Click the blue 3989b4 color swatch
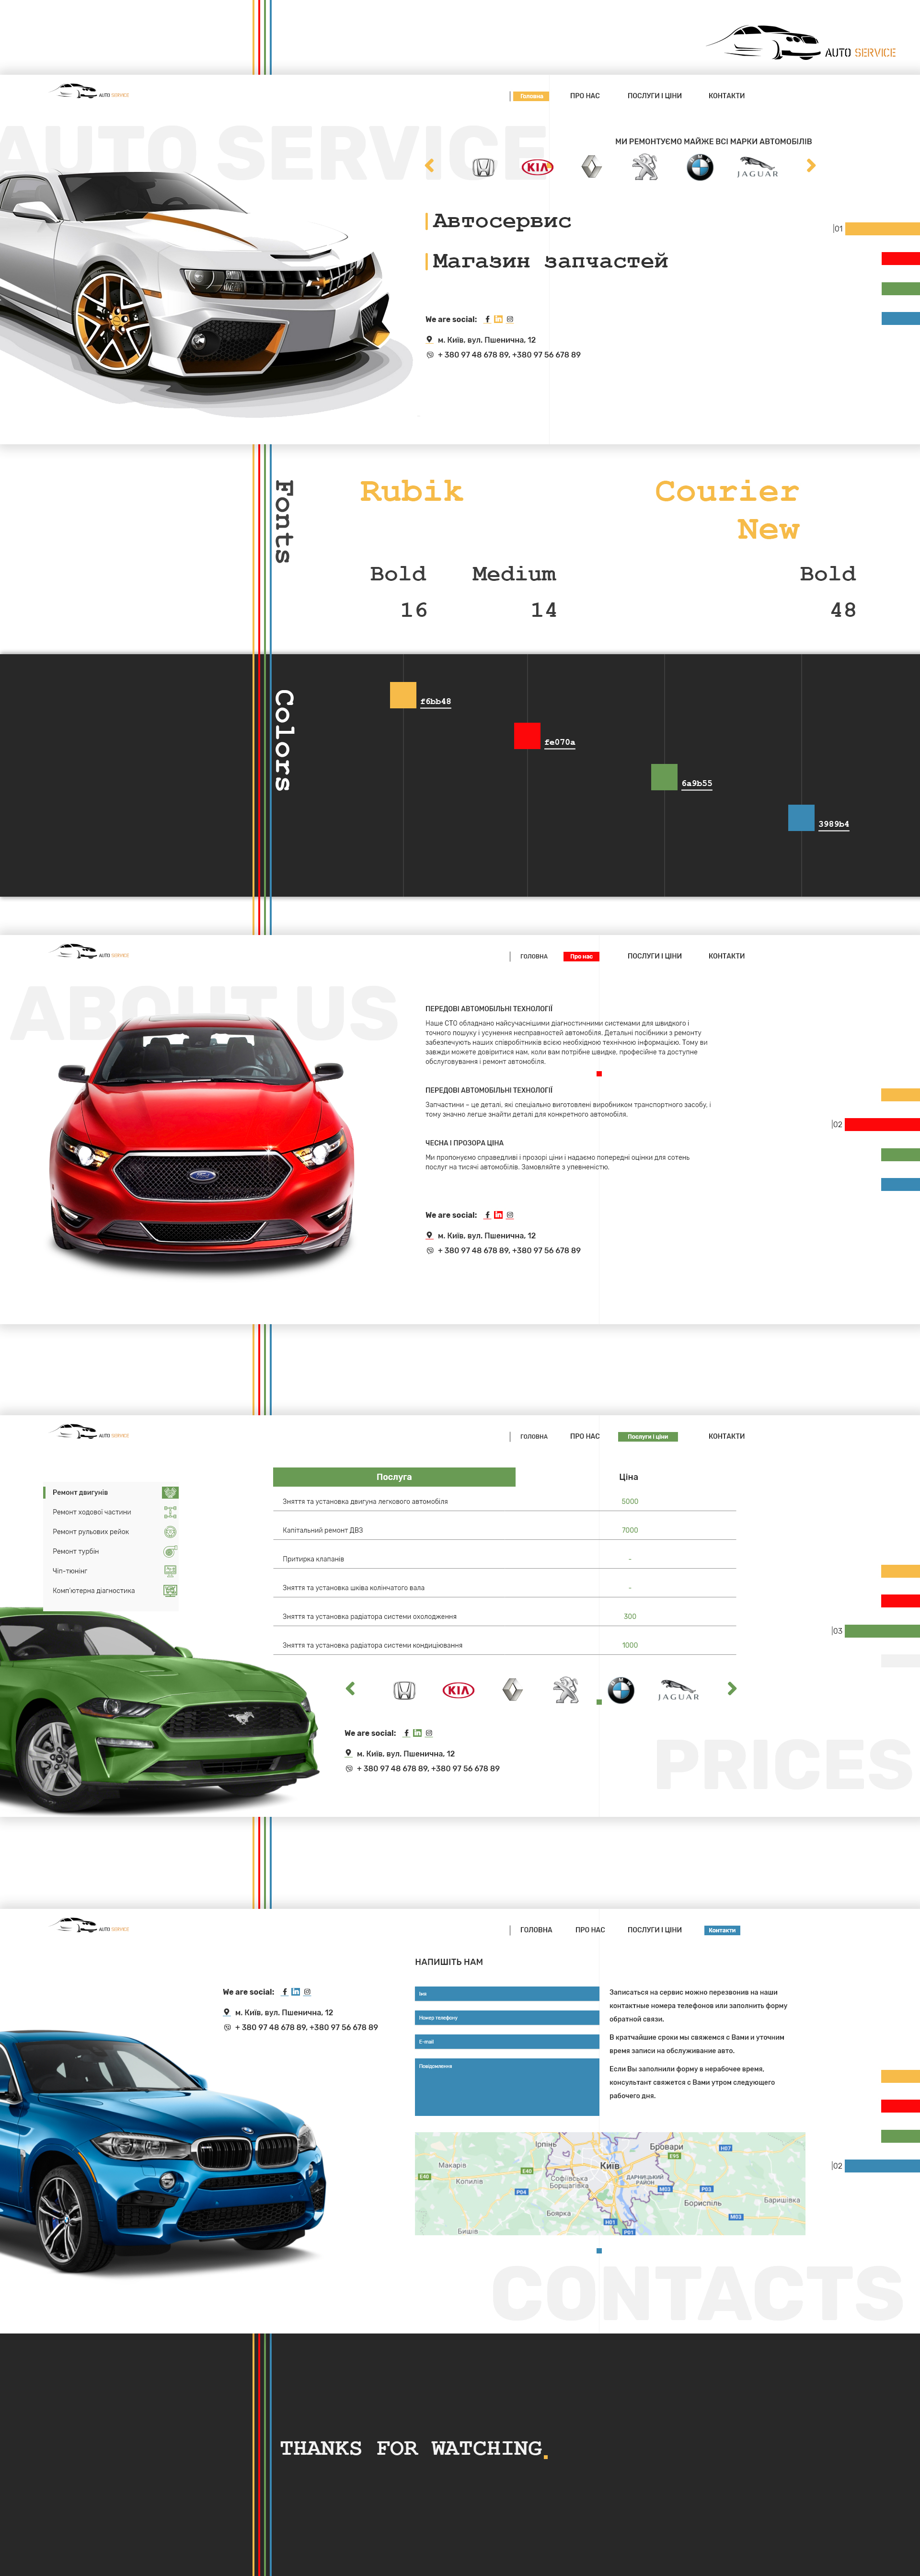The height and width of the screenshot is (2576, 920). [x=801, y=818]
